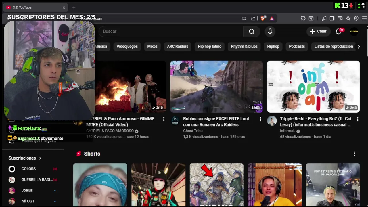Open the browser hamburger menu
Image resolution: width=368 pixels, height=207 pixels.
pyautogui.click(x=364, y=18)
